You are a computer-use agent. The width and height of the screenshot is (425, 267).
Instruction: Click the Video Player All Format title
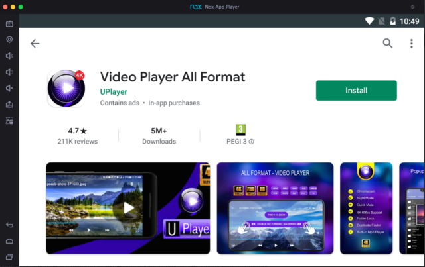click(173, 77)
